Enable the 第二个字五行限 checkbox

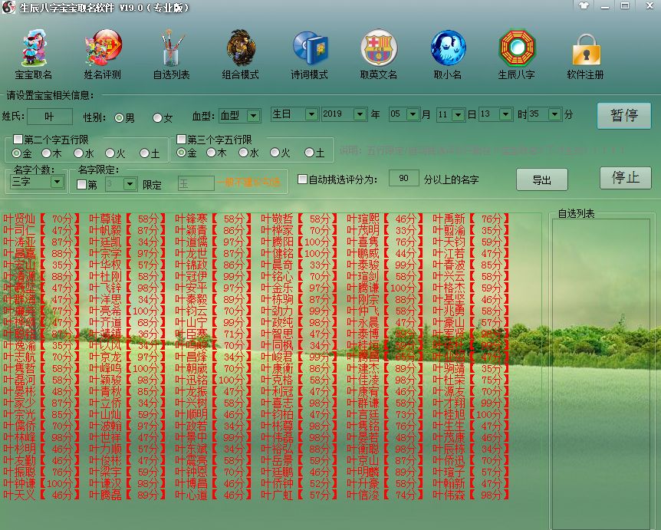[x=18, y=139]
